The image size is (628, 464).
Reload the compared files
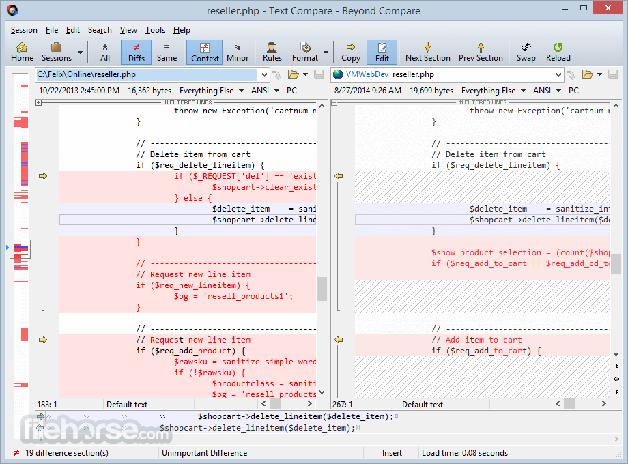(x=558, y=52)
